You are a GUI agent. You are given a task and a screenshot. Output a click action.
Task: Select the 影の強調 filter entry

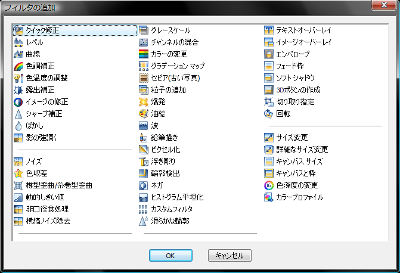point(35,138)
